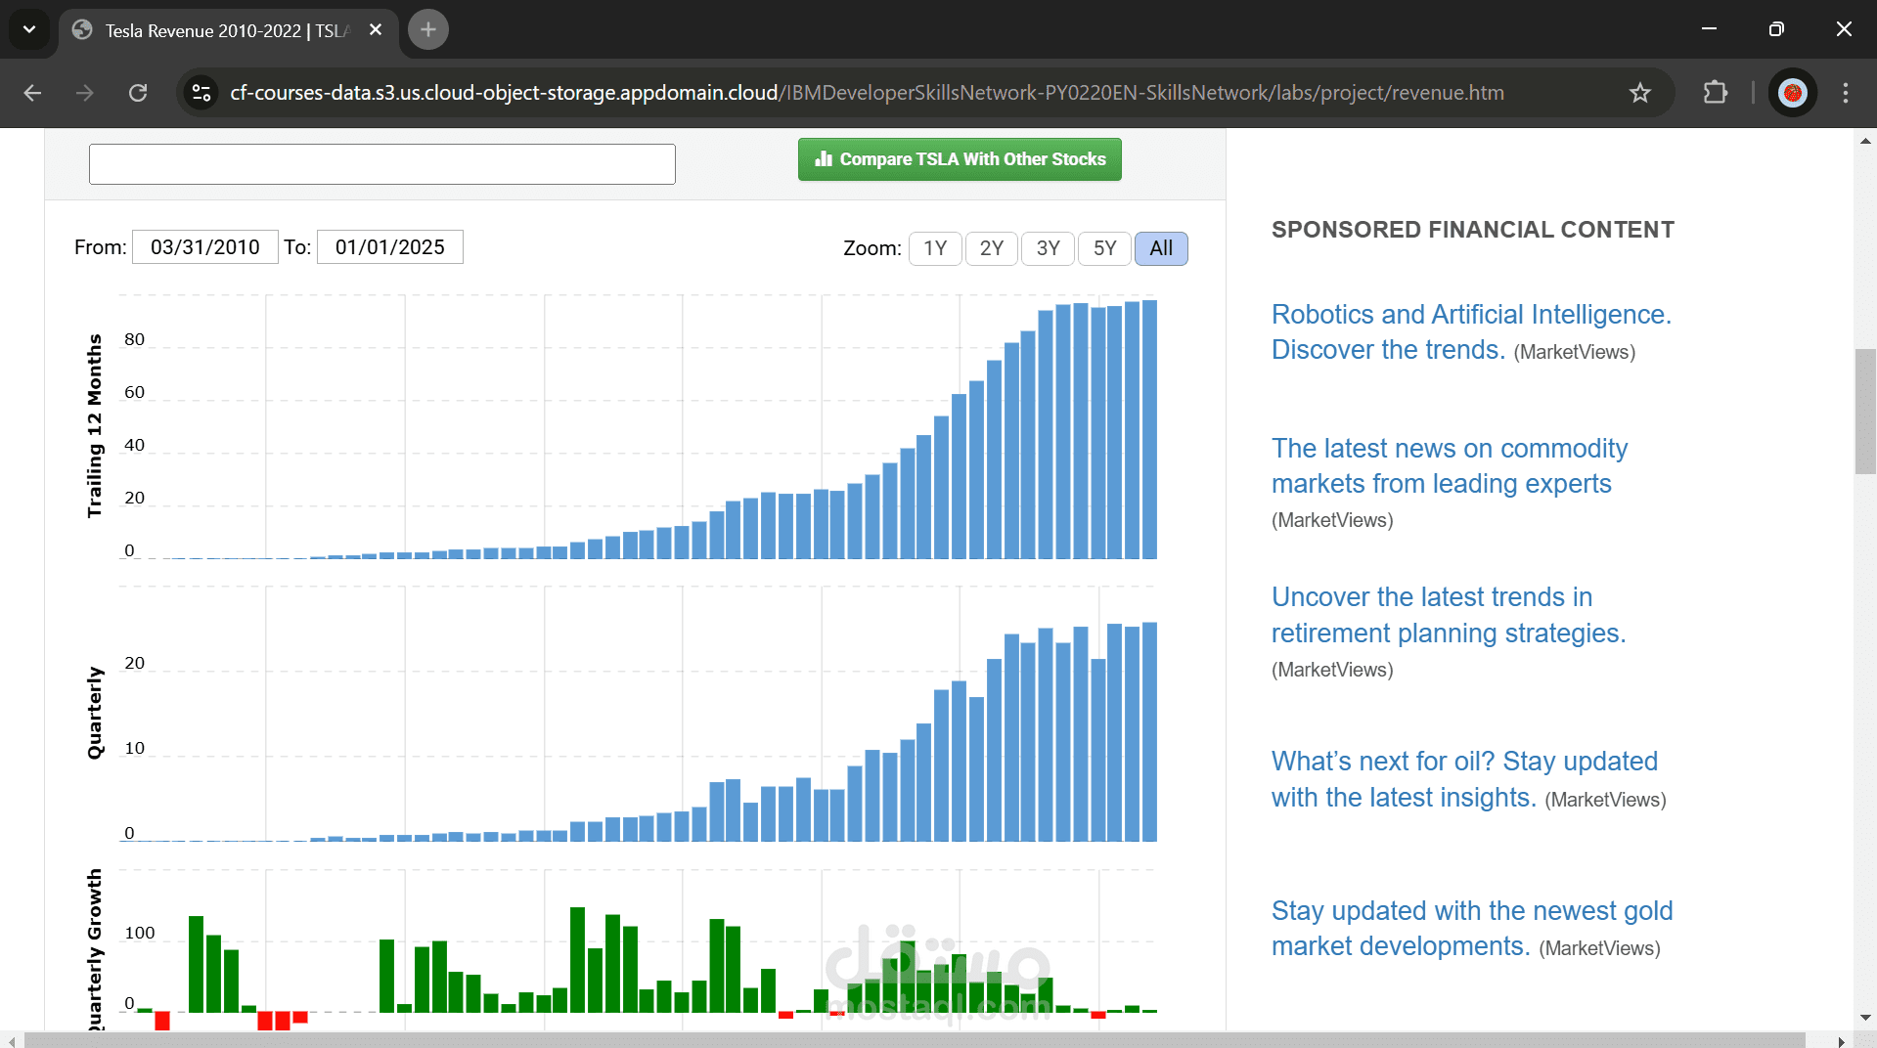Click the last bar in Trailing 12 Months chart
Image resolution: width=1877 pixels, height=1048 pixels.
(x=1149, y=430)
